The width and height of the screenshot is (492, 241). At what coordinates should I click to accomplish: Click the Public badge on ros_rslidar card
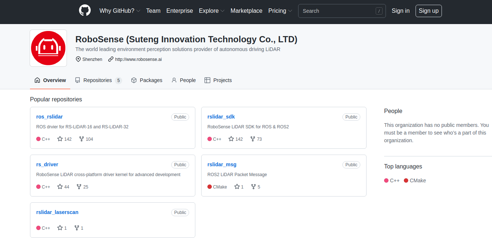180,117
